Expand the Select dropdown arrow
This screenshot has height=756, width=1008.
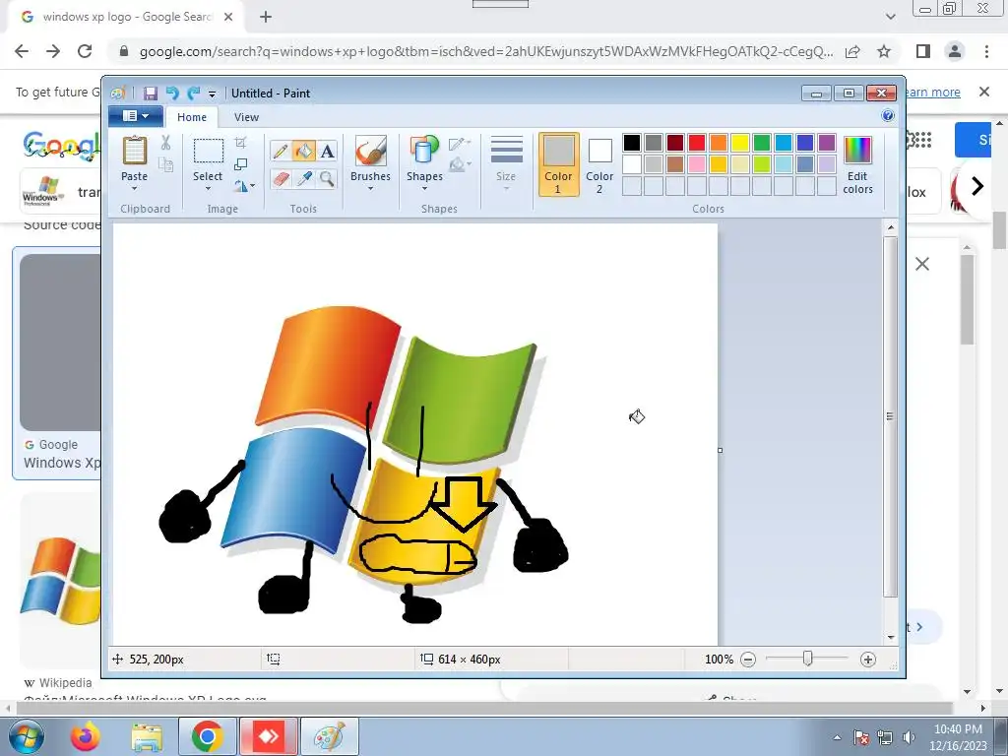tap(208, 188)
